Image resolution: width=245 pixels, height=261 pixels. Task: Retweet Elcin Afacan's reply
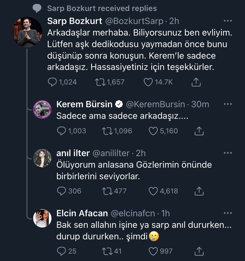click(x=108, y=251)
